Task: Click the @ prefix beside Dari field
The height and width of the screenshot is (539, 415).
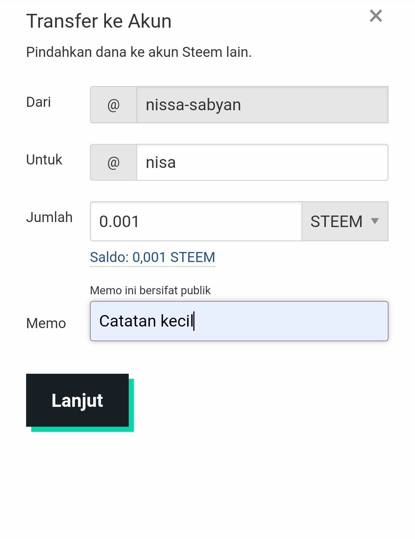Action: point(113,104)
